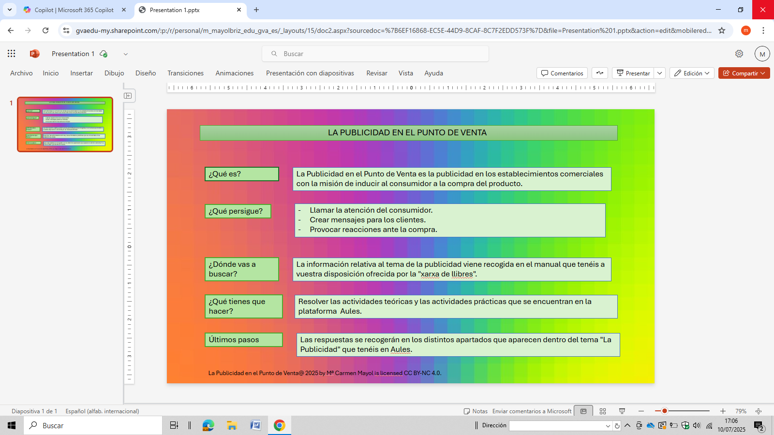Open the Transiciones ribbon tab
Screen dimensions: 774x435
[185, 73]
